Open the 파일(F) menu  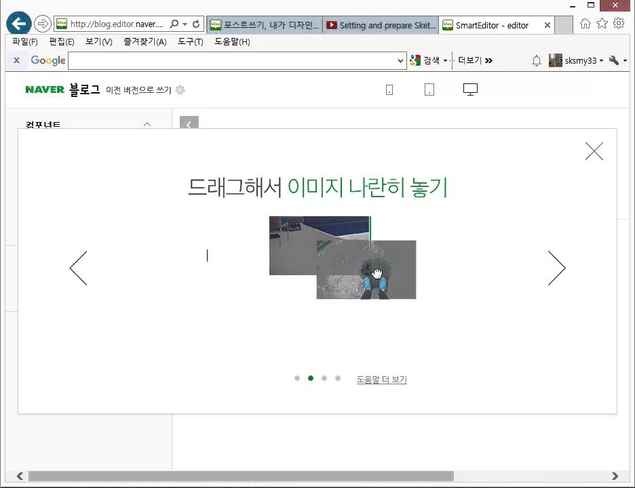point(24,41)
